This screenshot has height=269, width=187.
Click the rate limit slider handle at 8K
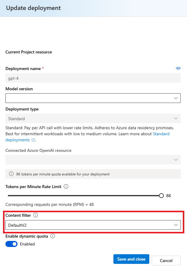click(161, 195)
